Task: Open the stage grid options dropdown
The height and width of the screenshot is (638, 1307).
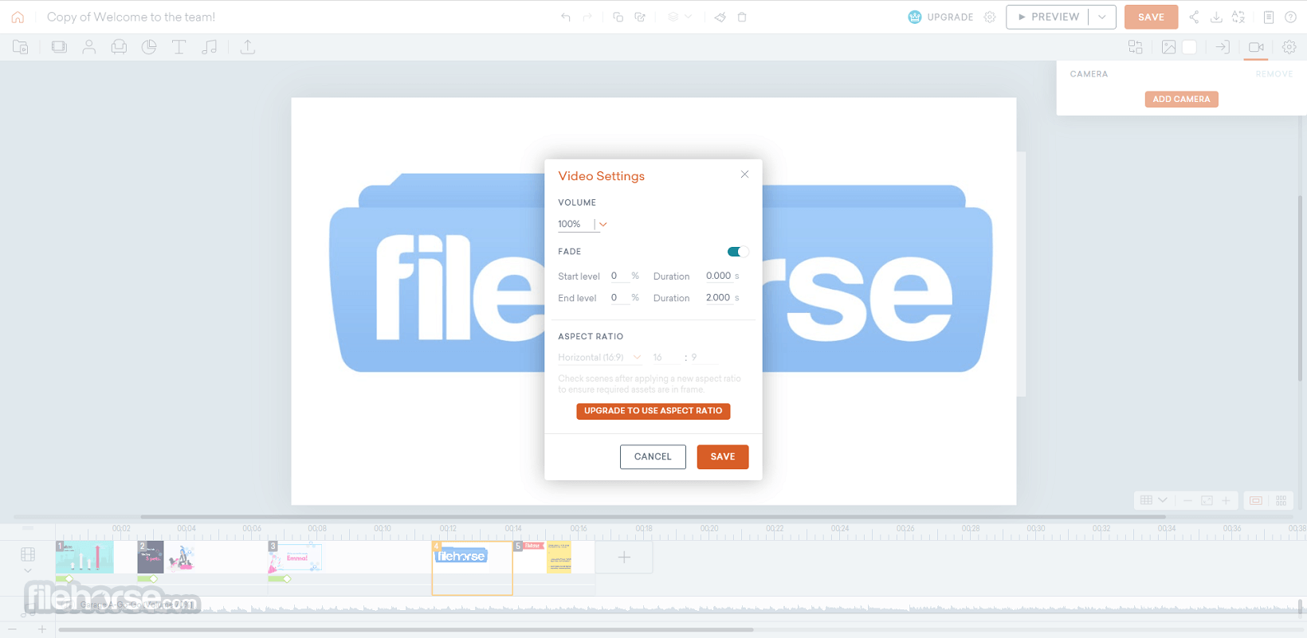Action: pyautogui.click(x=1153, y=500)
